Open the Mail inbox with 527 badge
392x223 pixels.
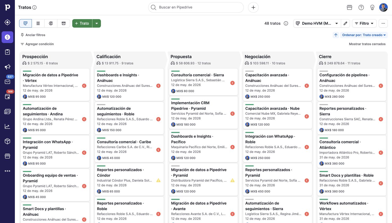point(7,82)
